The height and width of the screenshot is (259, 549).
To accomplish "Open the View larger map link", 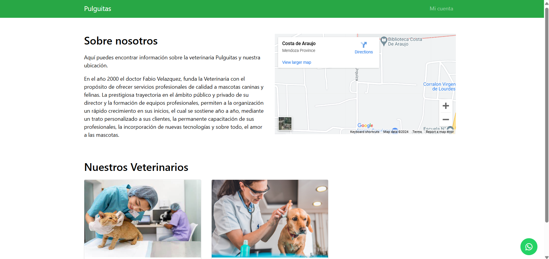I will (297, 62).
